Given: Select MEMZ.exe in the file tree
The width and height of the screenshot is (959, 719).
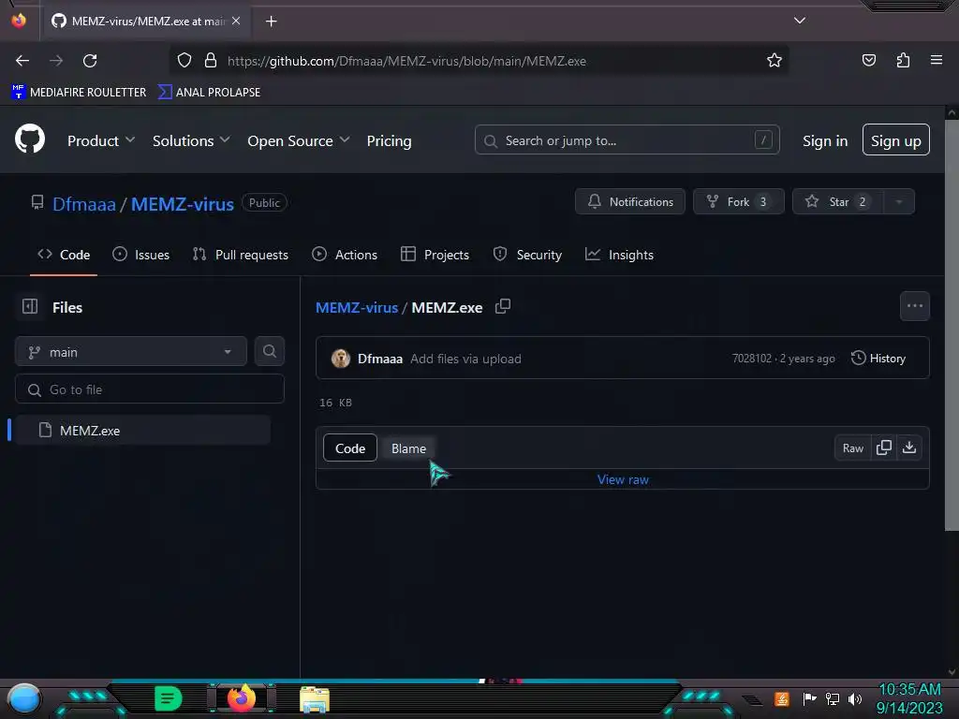Looking at the screenshot, I should (x=142, y=431).
